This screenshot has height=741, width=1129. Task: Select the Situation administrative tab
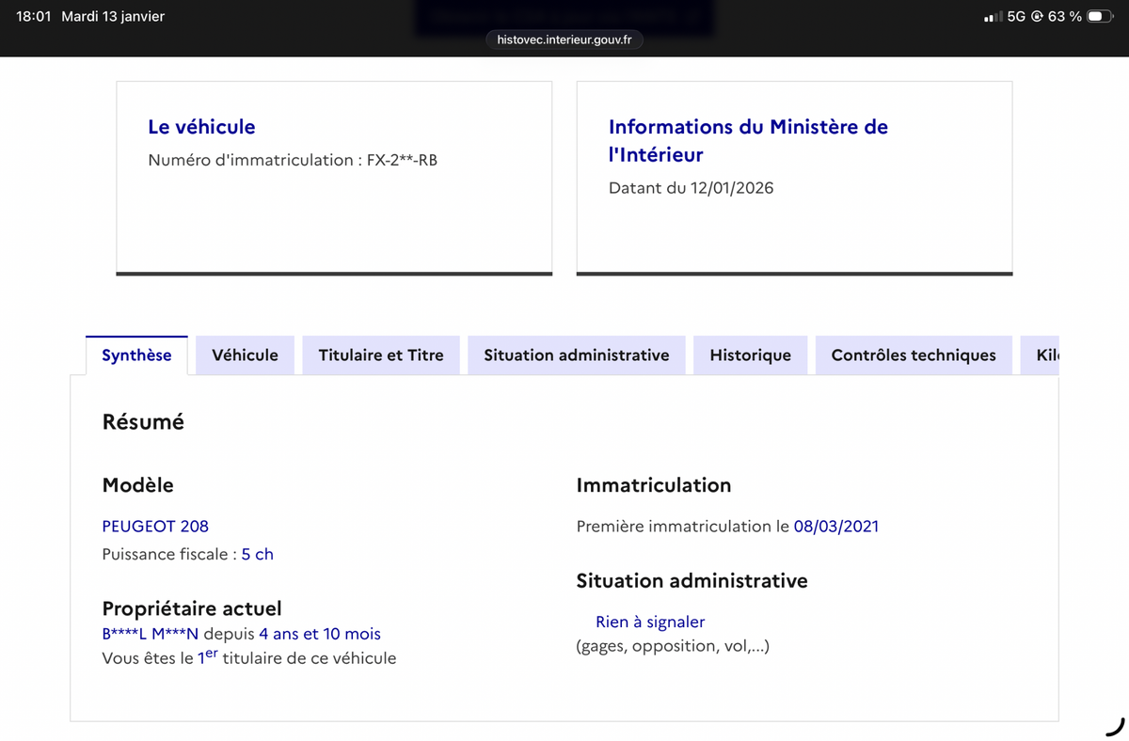576,355
